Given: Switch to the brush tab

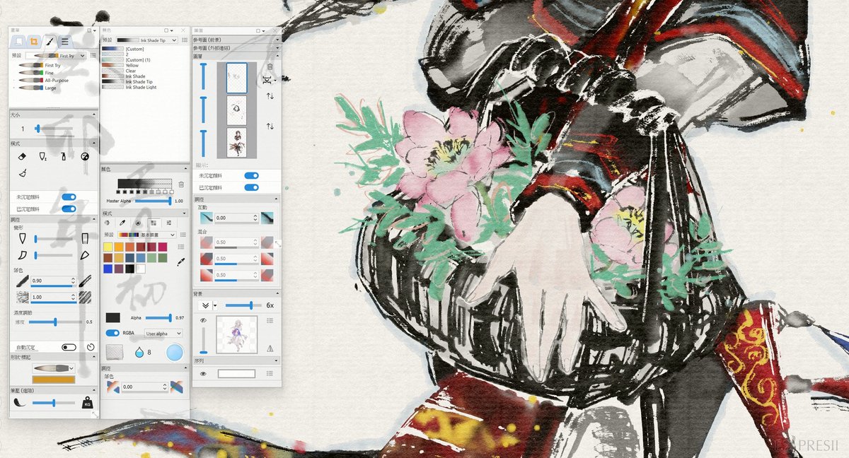Looking at the screenshot, I should (49, 42).
